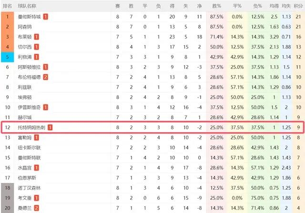
Task: Sort by the 胜% column header
Action: [216, 6]
